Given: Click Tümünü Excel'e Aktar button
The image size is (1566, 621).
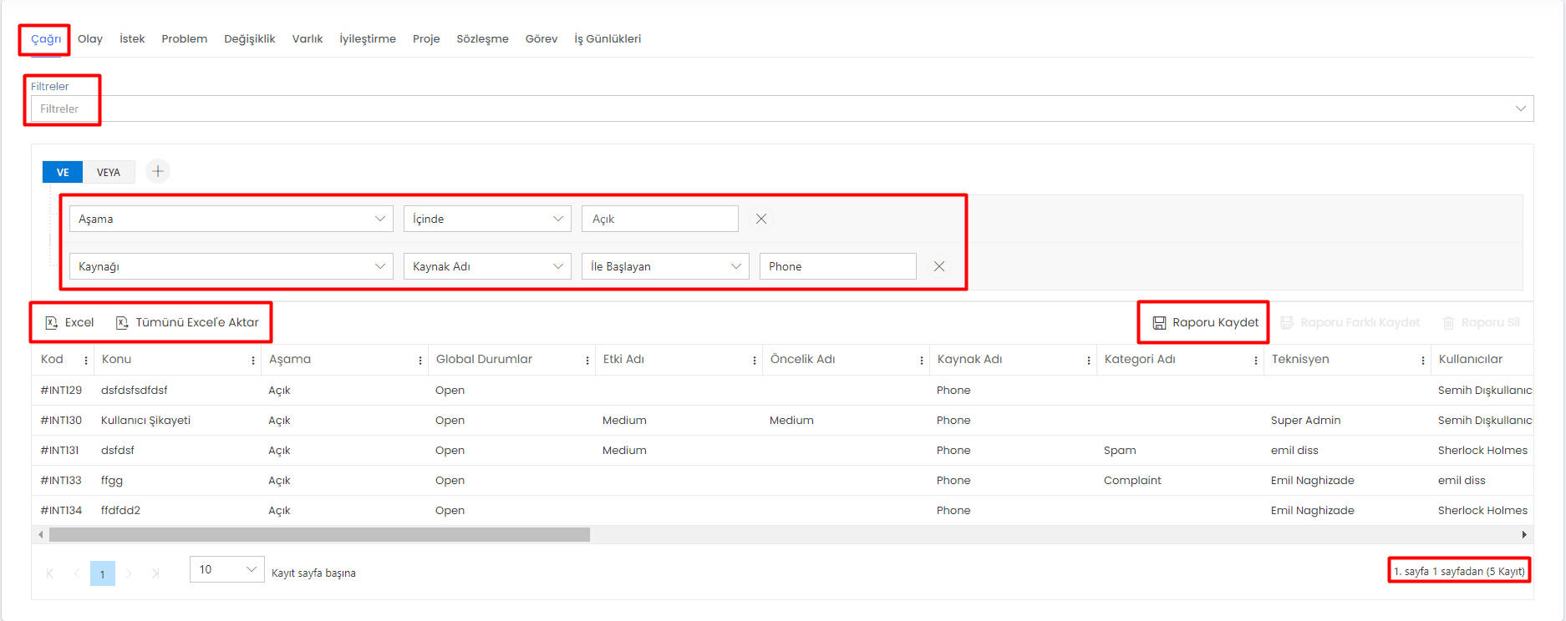Looking at the screenshot, I should tap(187, 322).
